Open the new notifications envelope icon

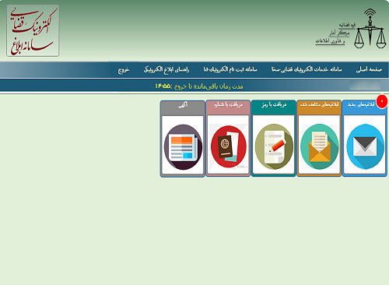pos(365,146)
